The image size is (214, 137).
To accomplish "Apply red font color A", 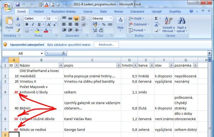I will pos(46,30).
